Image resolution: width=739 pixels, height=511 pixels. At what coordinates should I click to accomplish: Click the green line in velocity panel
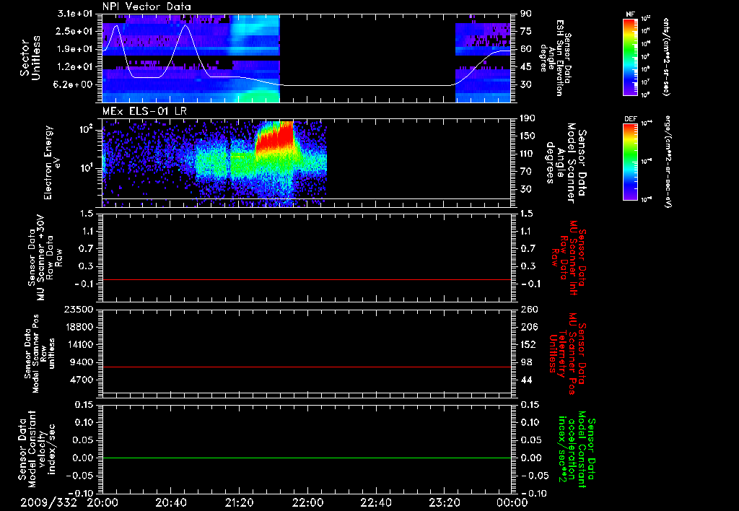307,458
